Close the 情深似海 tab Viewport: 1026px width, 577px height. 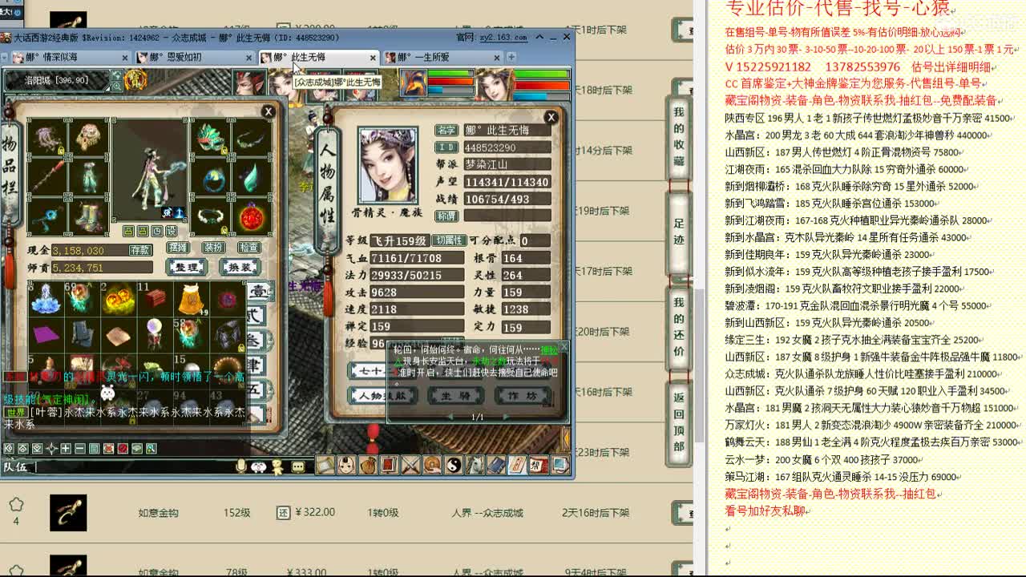[124, 58]
